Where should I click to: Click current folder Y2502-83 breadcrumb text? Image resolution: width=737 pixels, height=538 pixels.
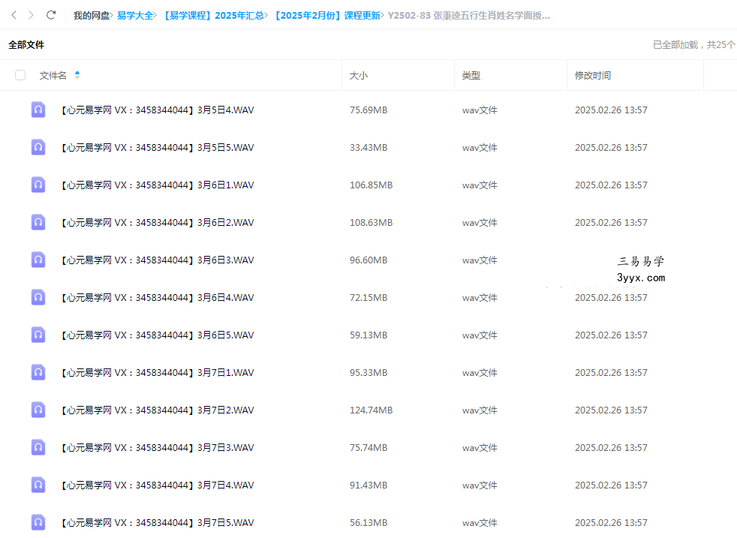[468, 16]
